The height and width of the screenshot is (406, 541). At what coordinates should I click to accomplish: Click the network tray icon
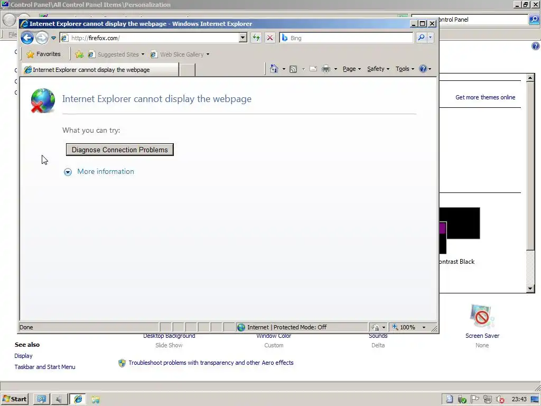pyautogui.click(x=488, y=399)
